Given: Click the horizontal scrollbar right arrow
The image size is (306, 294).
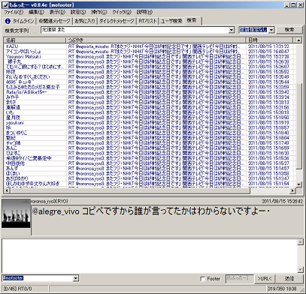Looking at the screenshot, I should (292, 190).
